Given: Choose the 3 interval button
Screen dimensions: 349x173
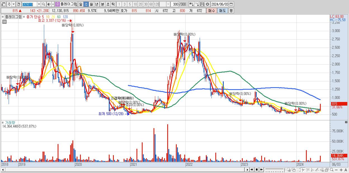Looking at the screenshot, I should [124, 4].
